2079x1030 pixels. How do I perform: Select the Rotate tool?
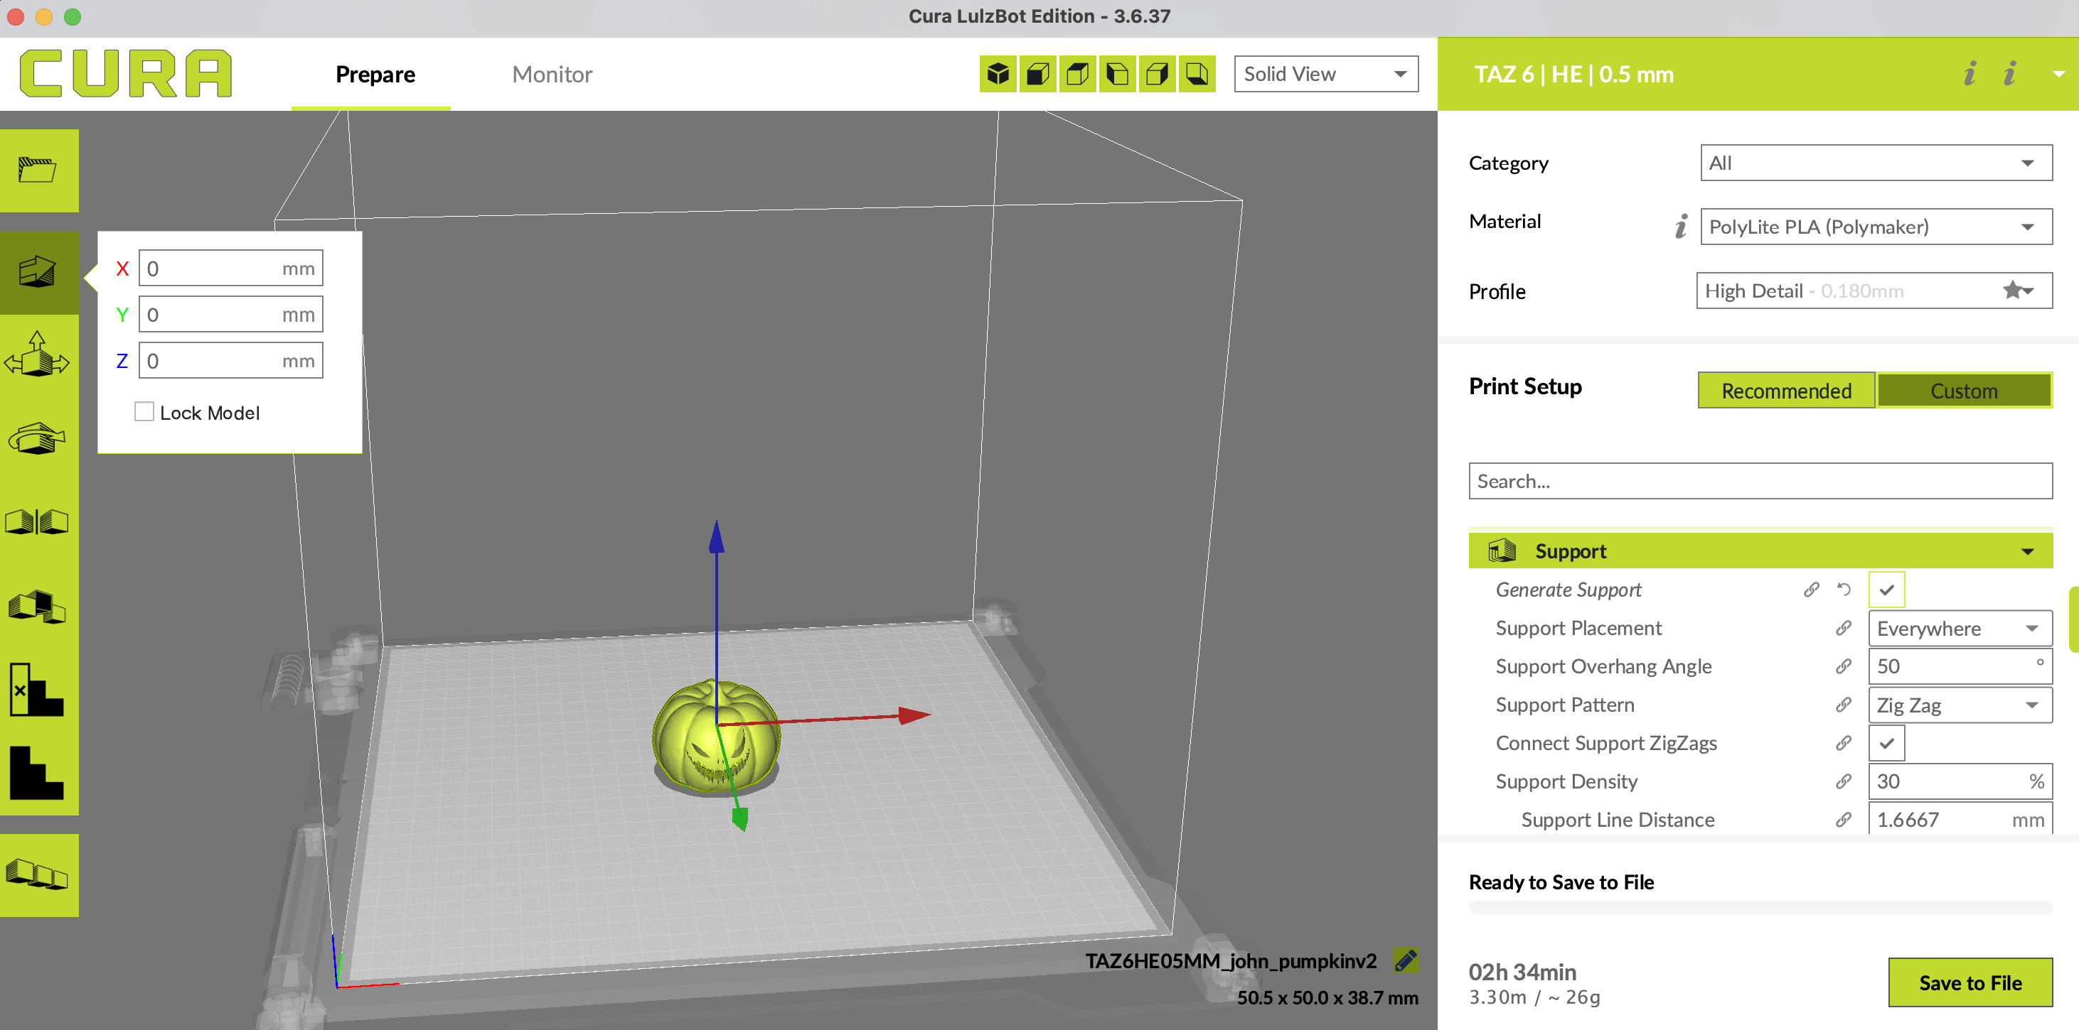(x=38, y=438)
